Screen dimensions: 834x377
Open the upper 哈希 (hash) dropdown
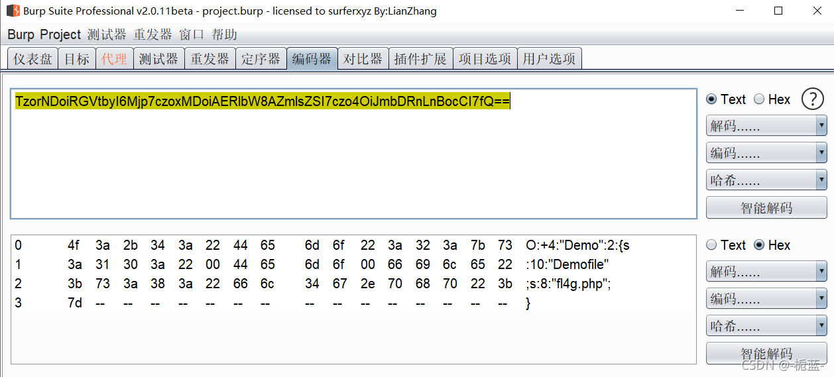pos(766,180)
